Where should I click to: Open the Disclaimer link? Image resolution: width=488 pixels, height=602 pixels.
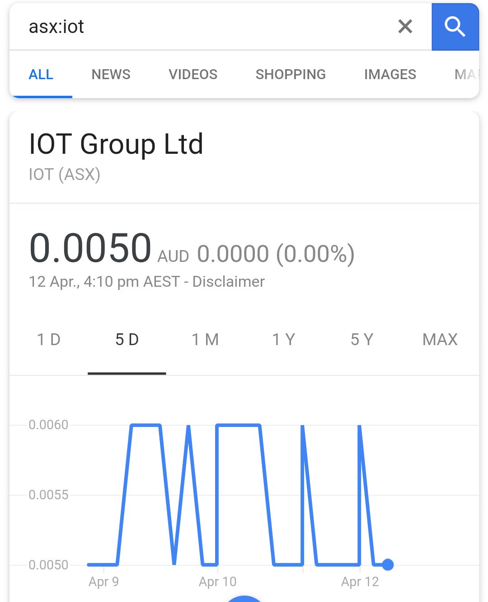pyautogui.click(x=228, y=281)
